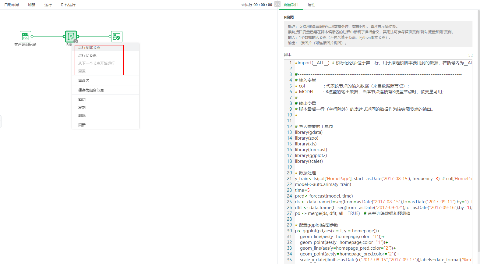Screen dimensions: 480x264
Task: Click the gray arrow badge on R node
Action: point(76,41)
